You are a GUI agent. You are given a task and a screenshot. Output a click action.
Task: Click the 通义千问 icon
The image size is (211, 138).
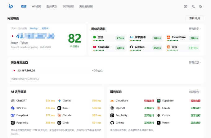click(x=13, y=108)
